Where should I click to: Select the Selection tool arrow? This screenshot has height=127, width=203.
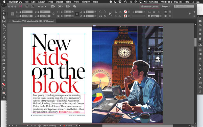pos(4,10)
